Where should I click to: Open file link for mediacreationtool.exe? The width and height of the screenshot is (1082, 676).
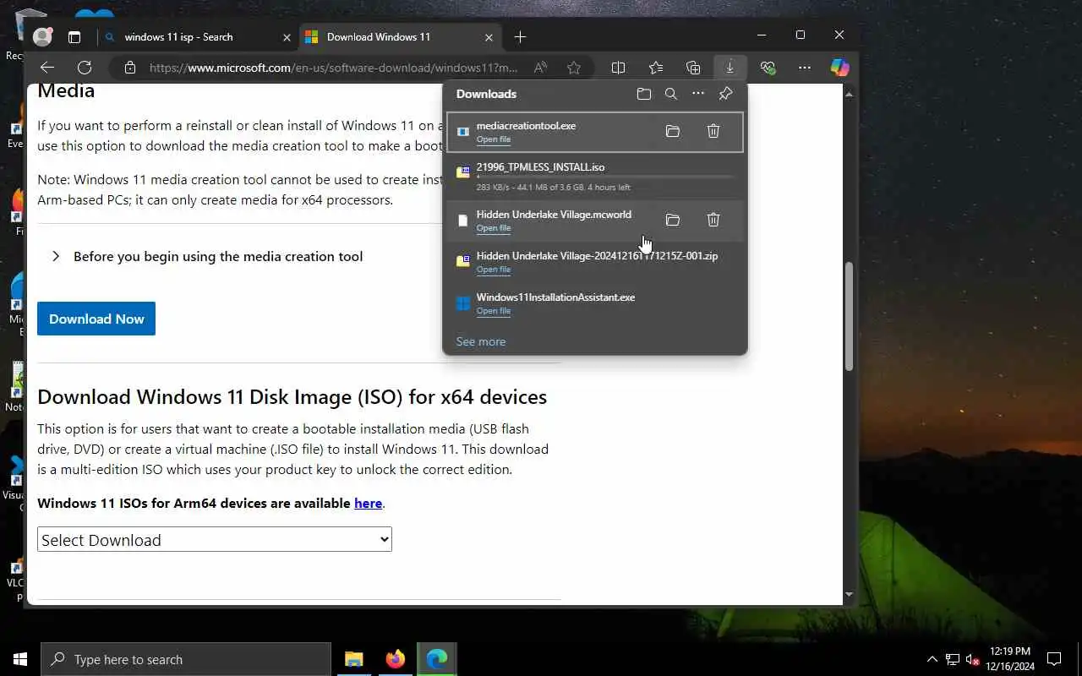tap(493, 139)
